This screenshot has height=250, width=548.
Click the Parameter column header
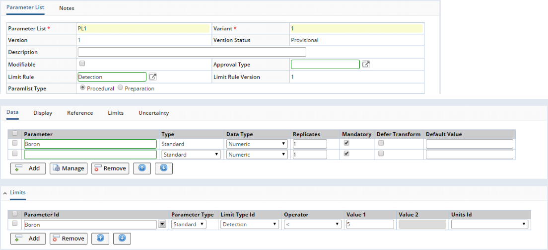[x=38, y=134]
